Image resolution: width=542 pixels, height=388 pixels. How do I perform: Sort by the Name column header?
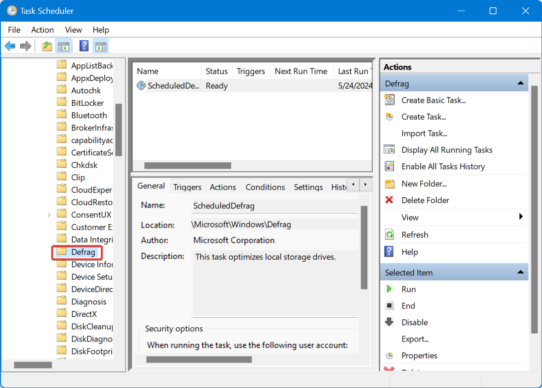(x=167, y=71)
